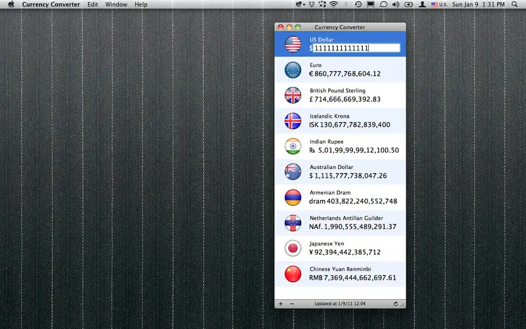Select the value RMB 7,369,444,662,697.61
The height and width of the screenshot is (329, 526).
pos(352,278)
